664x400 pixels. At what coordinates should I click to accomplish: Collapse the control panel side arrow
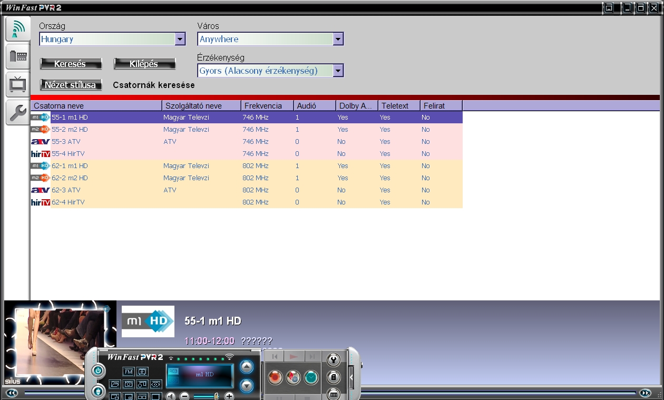tap(351, 377)
